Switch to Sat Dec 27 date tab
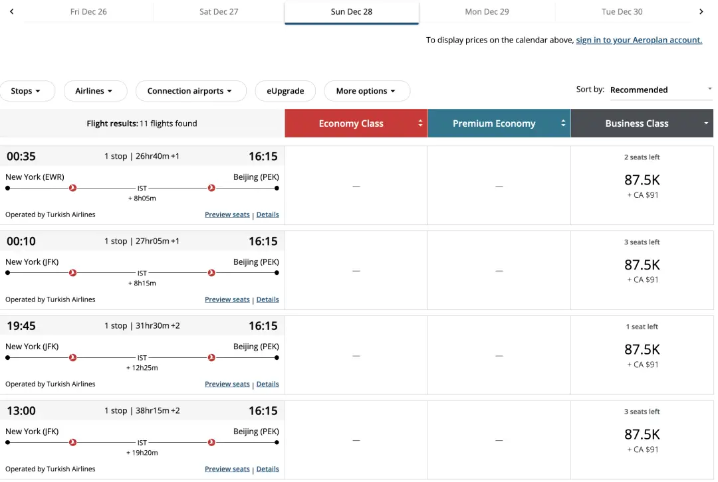Screen dimensions: 718x482 click(x=219, y=12)
